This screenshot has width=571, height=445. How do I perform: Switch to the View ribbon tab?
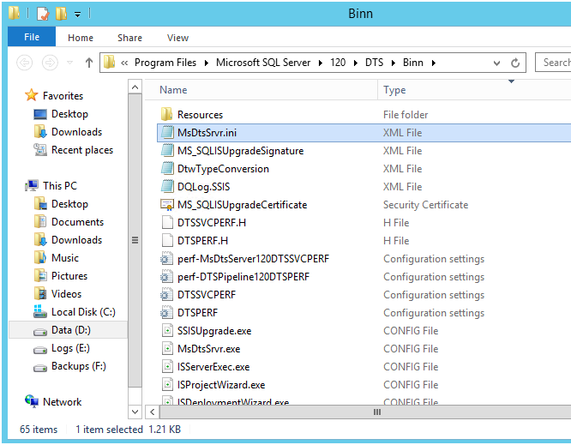pos(177,38)
